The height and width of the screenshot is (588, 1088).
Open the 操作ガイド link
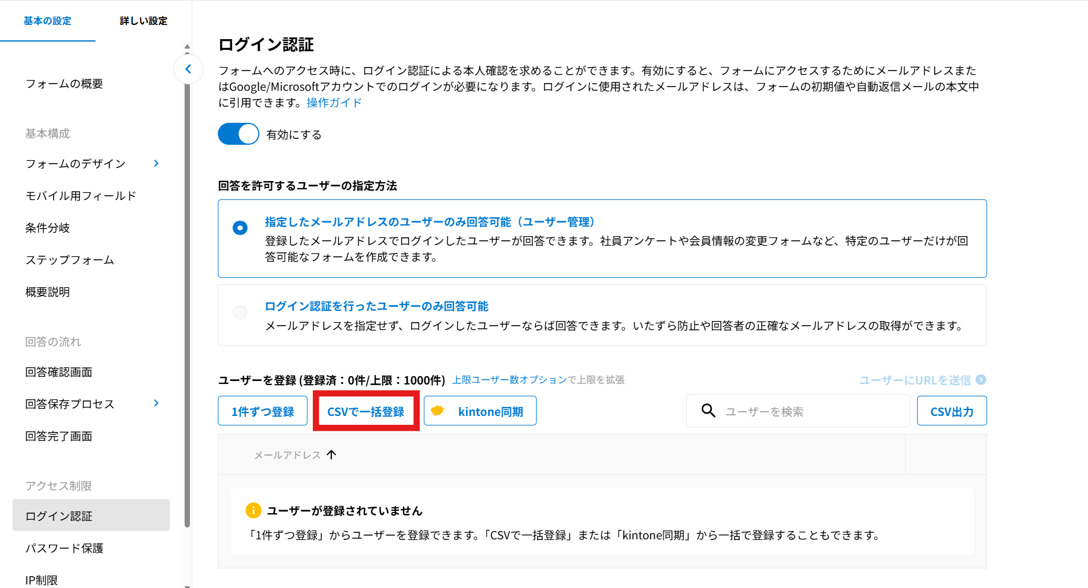[334, 103]
